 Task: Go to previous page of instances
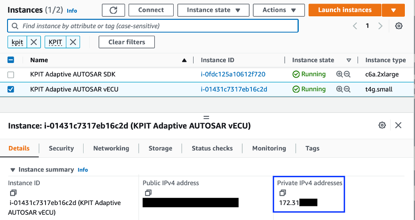(355, 26)
